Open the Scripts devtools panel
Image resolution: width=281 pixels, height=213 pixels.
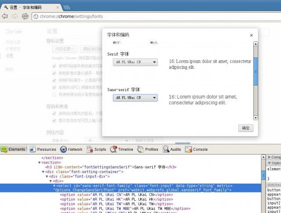click(x=97, y=149)
